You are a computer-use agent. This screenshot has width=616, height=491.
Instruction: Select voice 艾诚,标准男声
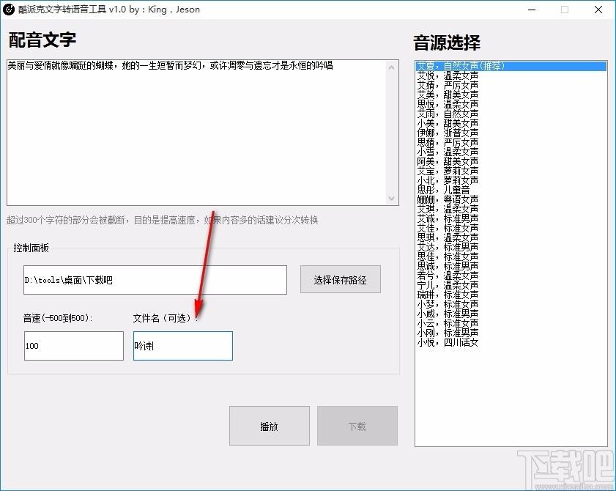[x=511, y=218]
